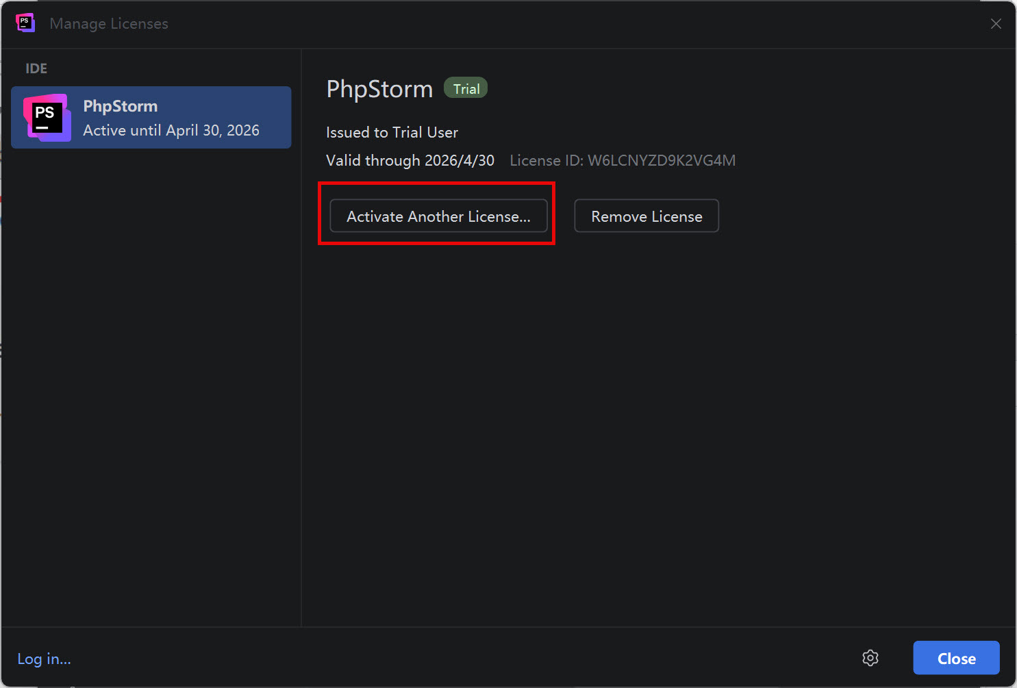Click the green Trial badge
Viewport: 1017px width, 688px height.
(x=466, y=89)
